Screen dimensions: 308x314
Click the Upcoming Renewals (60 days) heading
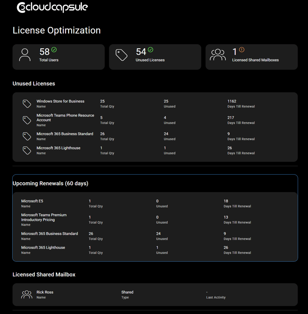tap(50, 184)
